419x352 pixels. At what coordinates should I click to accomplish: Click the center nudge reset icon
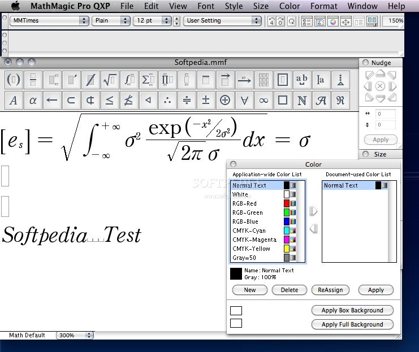tap(380, 86)
